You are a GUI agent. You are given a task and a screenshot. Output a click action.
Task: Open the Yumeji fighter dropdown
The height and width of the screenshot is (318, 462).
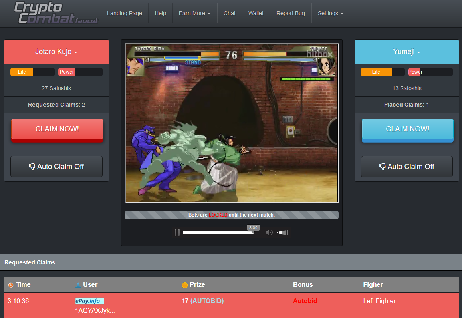coord(406,52)
